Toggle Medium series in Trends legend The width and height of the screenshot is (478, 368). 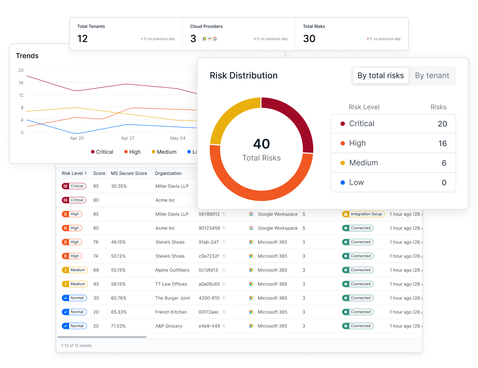(164, 152)
